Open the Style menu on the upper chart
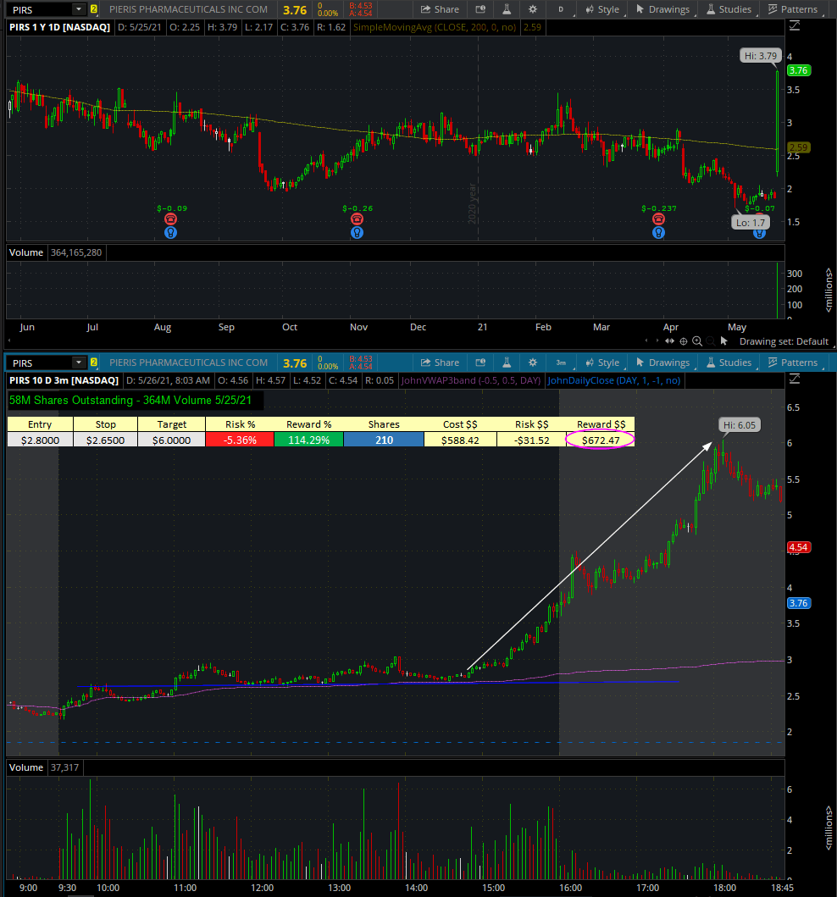Viewport: 837px width, 897px height. pyautogui.click(x=601, y=8)
